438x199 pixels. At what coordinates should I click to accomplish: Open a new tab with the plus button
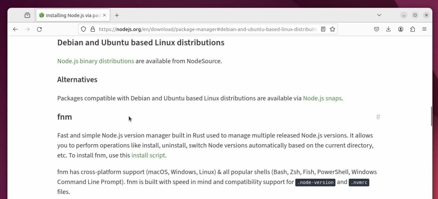click(117, 15)
